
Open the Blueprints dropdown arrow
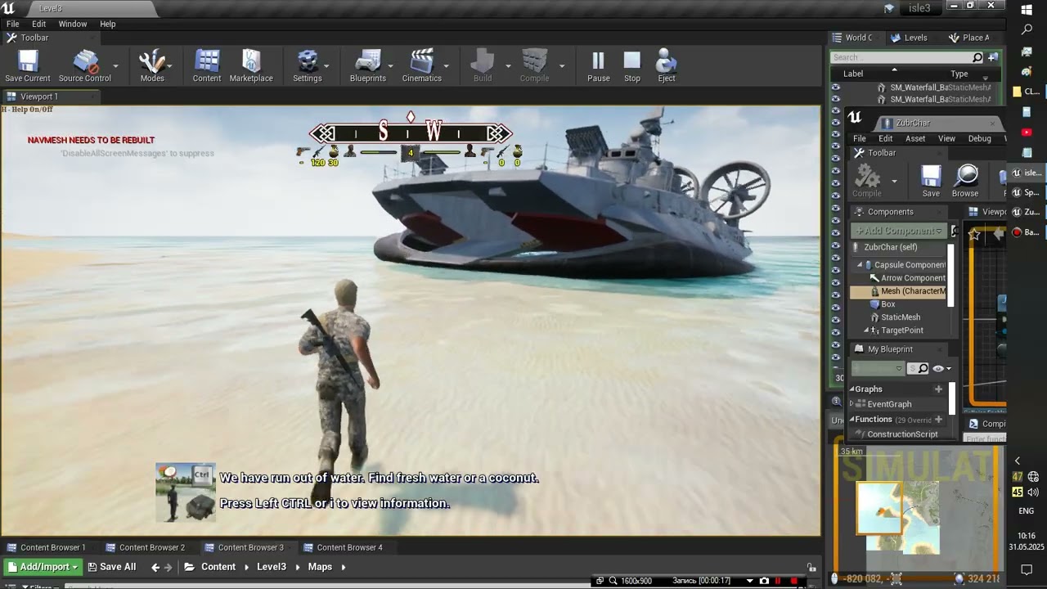click(390, 65)
